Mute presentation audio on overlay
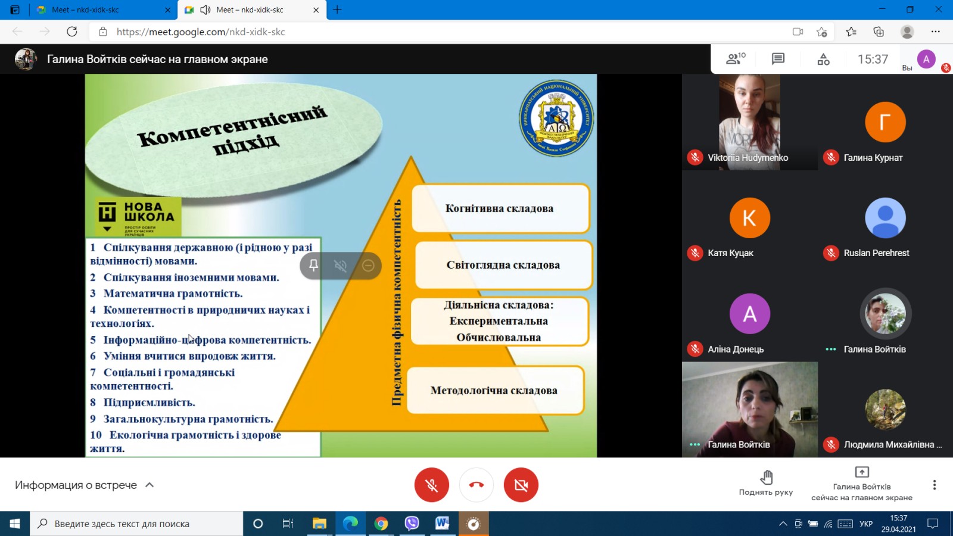Viewport: 953px width, 536px height. (341, 266)
